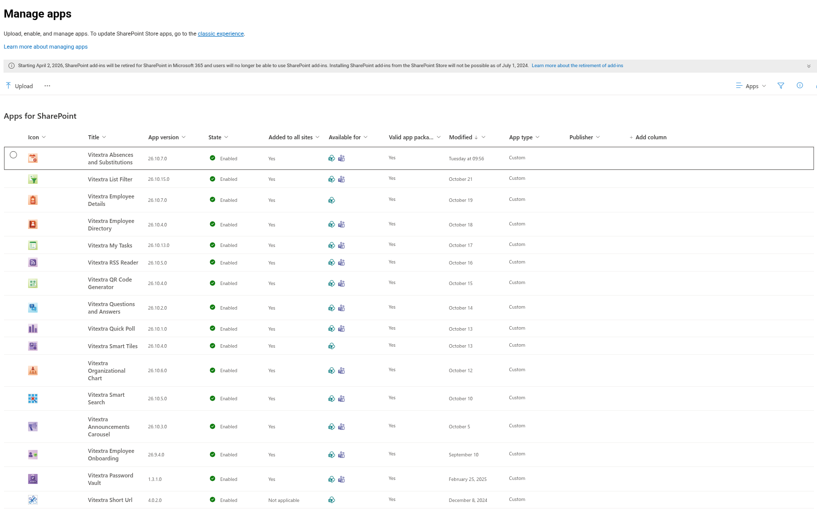Click the Vitextra Announcements Carousel icon
The width and height of the screenshot is (817, 511).
pyautogui.click(x=33, y=427)
